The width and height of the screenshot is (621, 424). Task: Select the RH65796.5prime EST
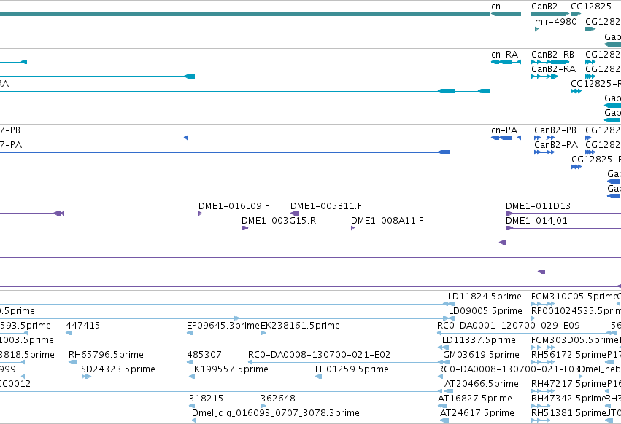73,362
